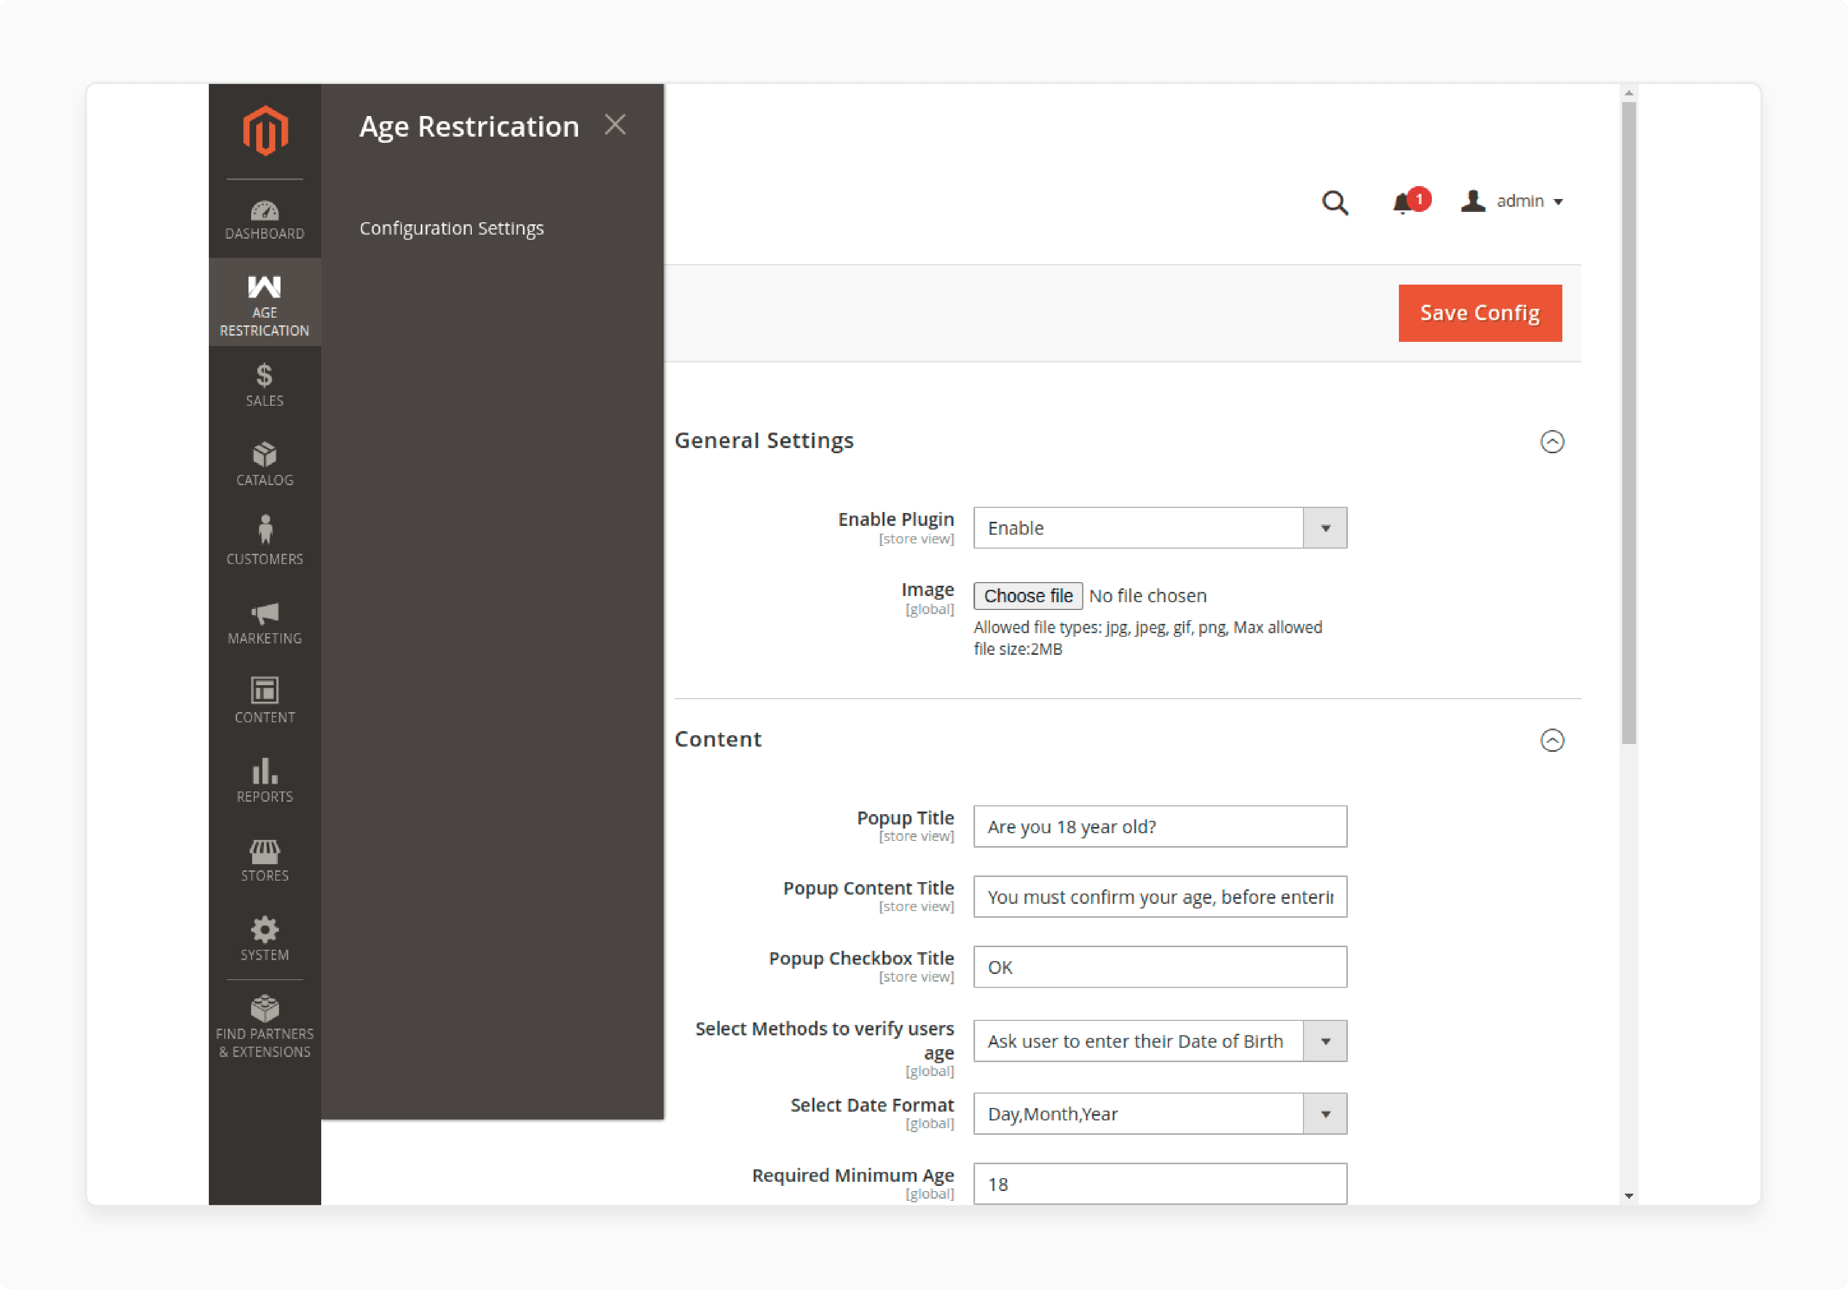Viewport: 1848px width, 1289px height.
Task: Open the Select Date Format dropdown
Action: [x=1160, y=1114]
